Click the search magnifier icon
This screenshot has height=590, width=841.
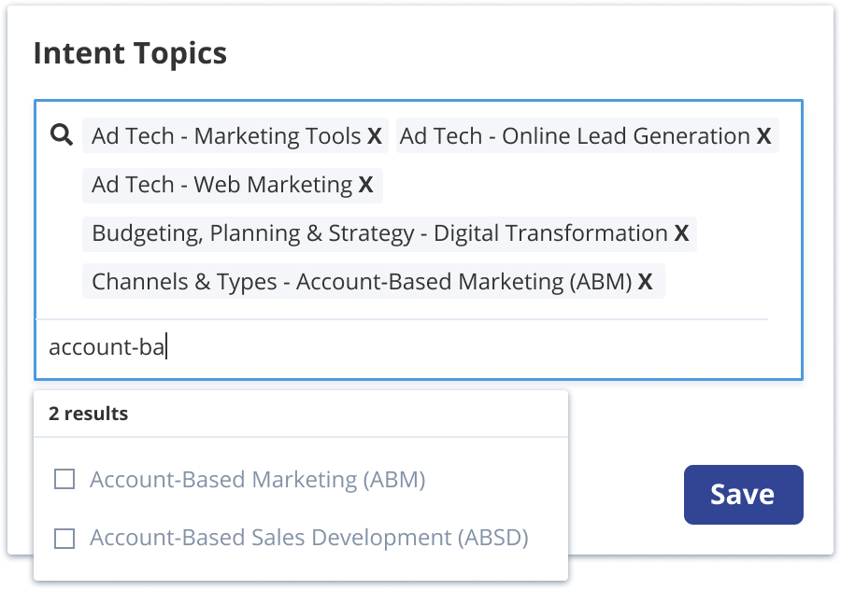coord(62,135)
